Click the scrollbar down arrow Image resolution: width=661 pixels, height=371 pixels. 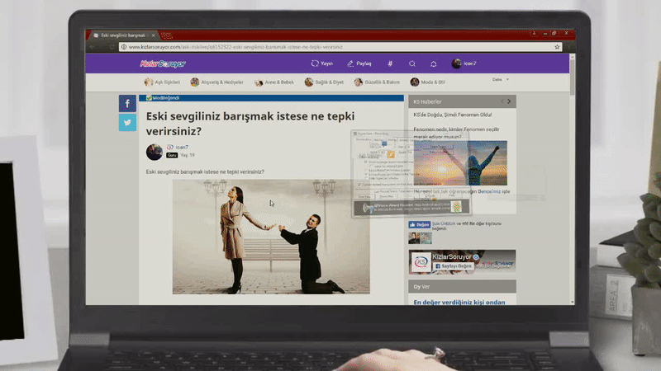572,302
